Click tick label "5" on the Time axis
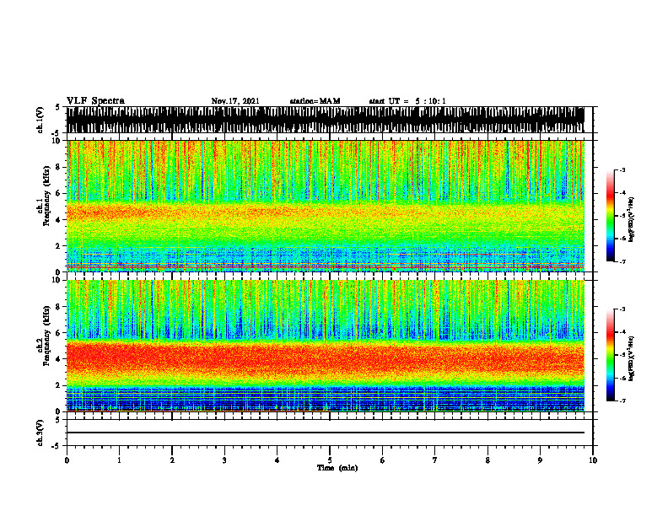Image resolution: width=668 pixels, height=516 pixels. pos(330,460)
